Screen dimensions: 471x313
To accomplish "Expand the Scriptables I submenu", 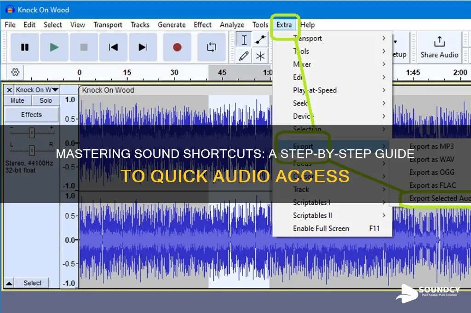I will [332, 203].
